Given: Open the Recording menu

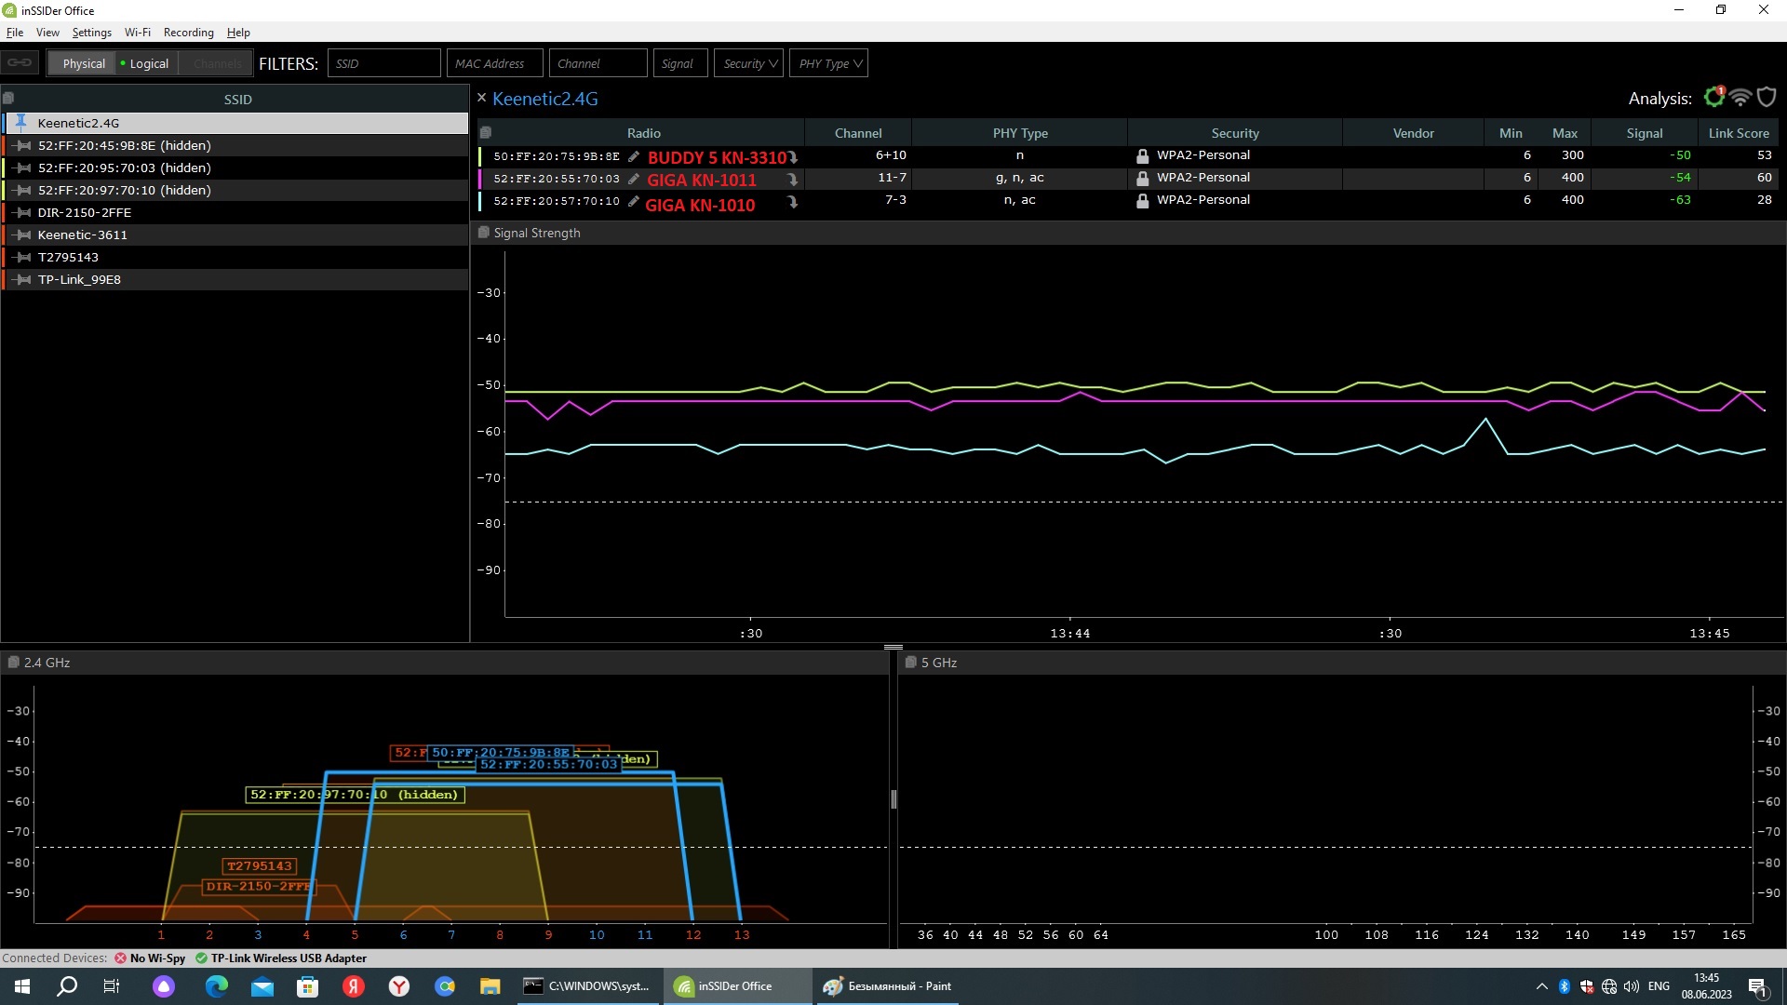Looking at the screenshot, I should (188, 32).
